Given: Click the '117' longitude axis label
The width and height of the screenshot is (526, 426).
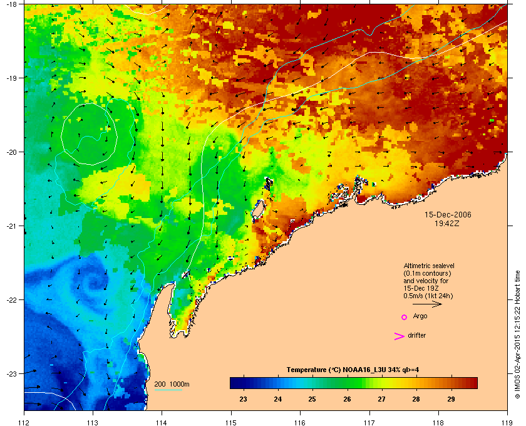Looking at the screenshot, I should (369, 422).
